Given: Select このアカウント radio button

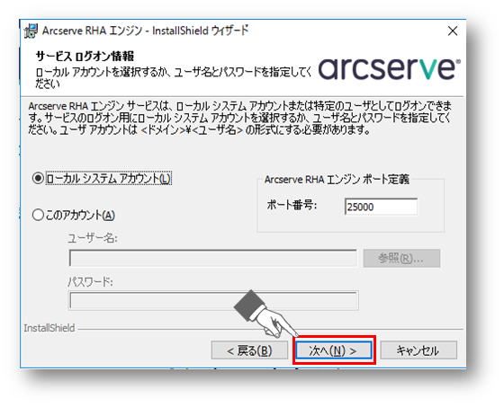Looking at the screenshot, I should [38, 215].
